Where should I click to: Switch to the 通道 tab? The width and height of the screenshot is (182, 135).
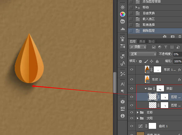pos(142,41)
